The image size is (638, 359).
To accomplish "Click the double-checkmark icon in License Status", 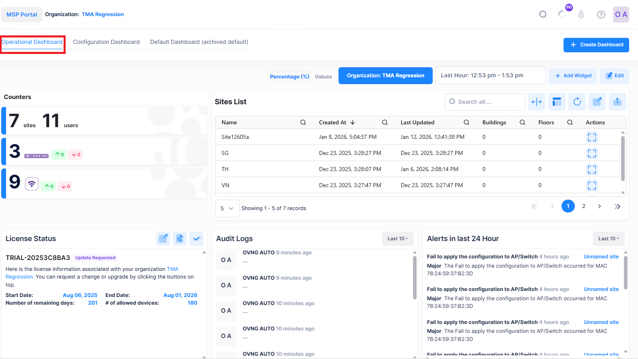I will pyautogui.click(x=196, y=239).
